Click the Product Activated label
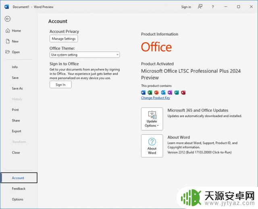 point(157,64)
